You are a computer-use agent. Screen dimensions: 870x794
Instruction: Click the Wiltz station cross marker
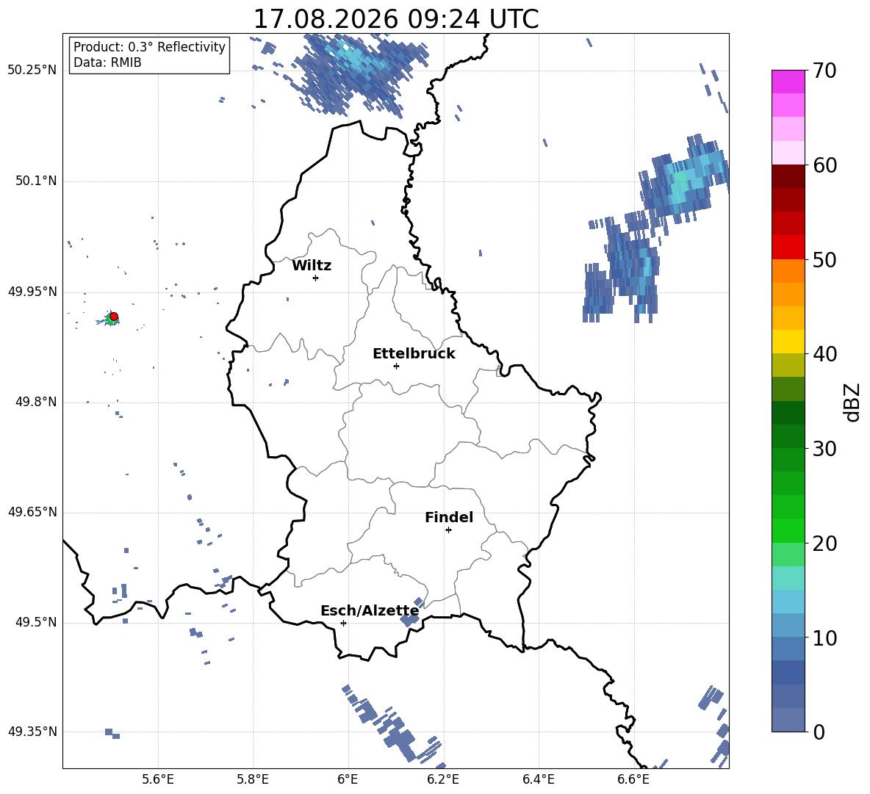point(316,278)
